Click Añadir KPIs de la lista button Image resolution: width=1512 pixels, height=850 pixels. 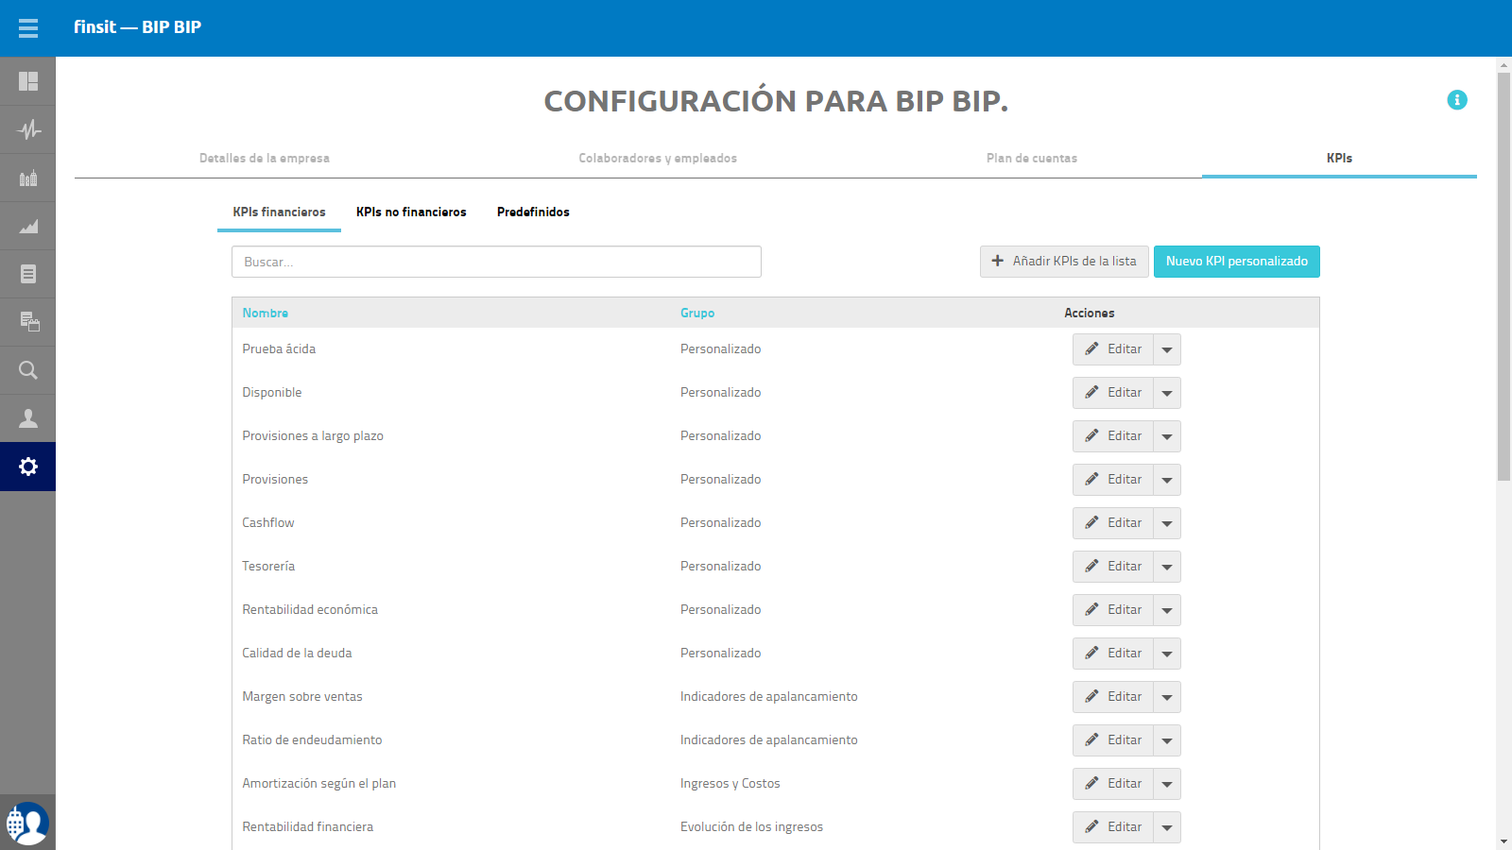(1064, 262)
